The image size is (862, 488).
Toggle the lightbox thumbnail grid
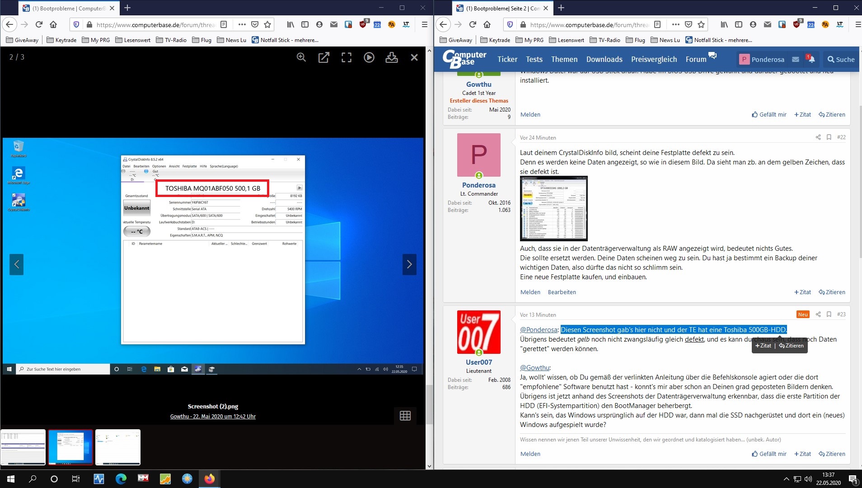(x=405, y=416)
